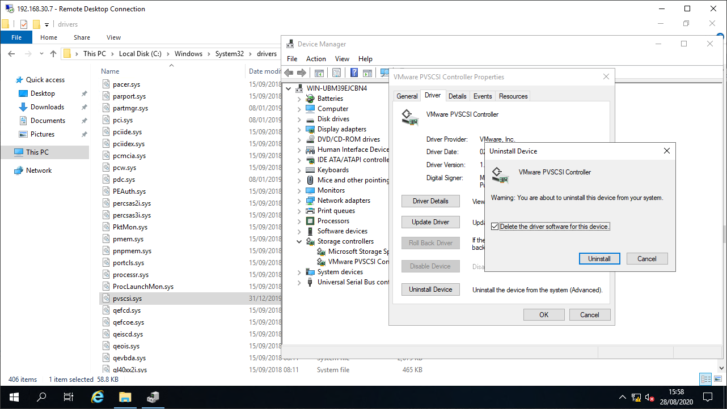Image resolution: width=727 pixels, height=409 pixels.
Task: Click System32 in the address breadcrumb
Action: (x=229, y=54)
